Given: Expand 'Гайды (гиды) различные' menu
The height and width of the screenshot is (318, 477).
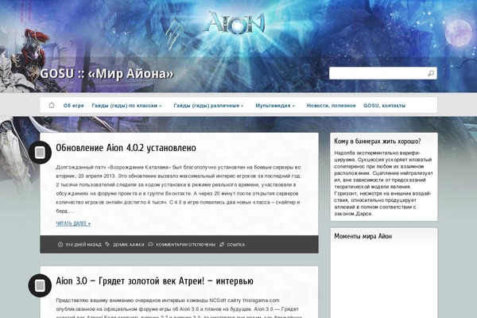Looking at the screenshot, I should coord(208,106).
